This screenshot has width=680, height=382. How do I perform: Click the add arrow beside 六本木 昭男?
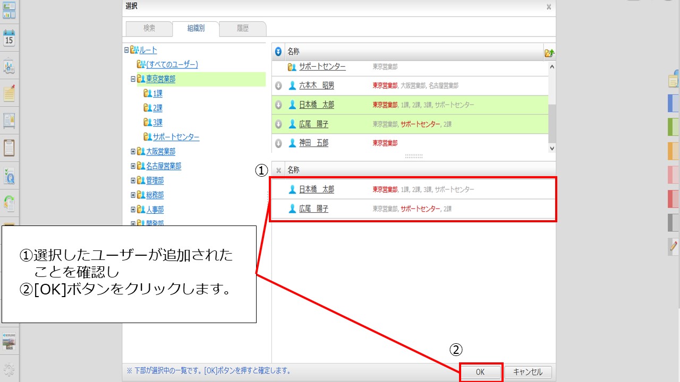(278, 86)
